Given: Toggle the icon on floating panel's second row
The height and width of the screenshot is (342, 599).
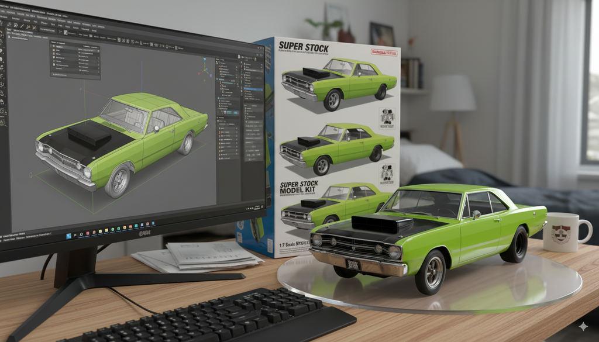Looking at the screenshot, I should tap(54, 54).
